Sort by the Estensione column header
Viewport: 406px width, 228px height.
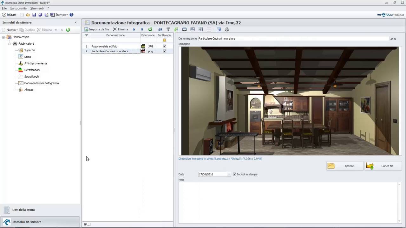148,35
